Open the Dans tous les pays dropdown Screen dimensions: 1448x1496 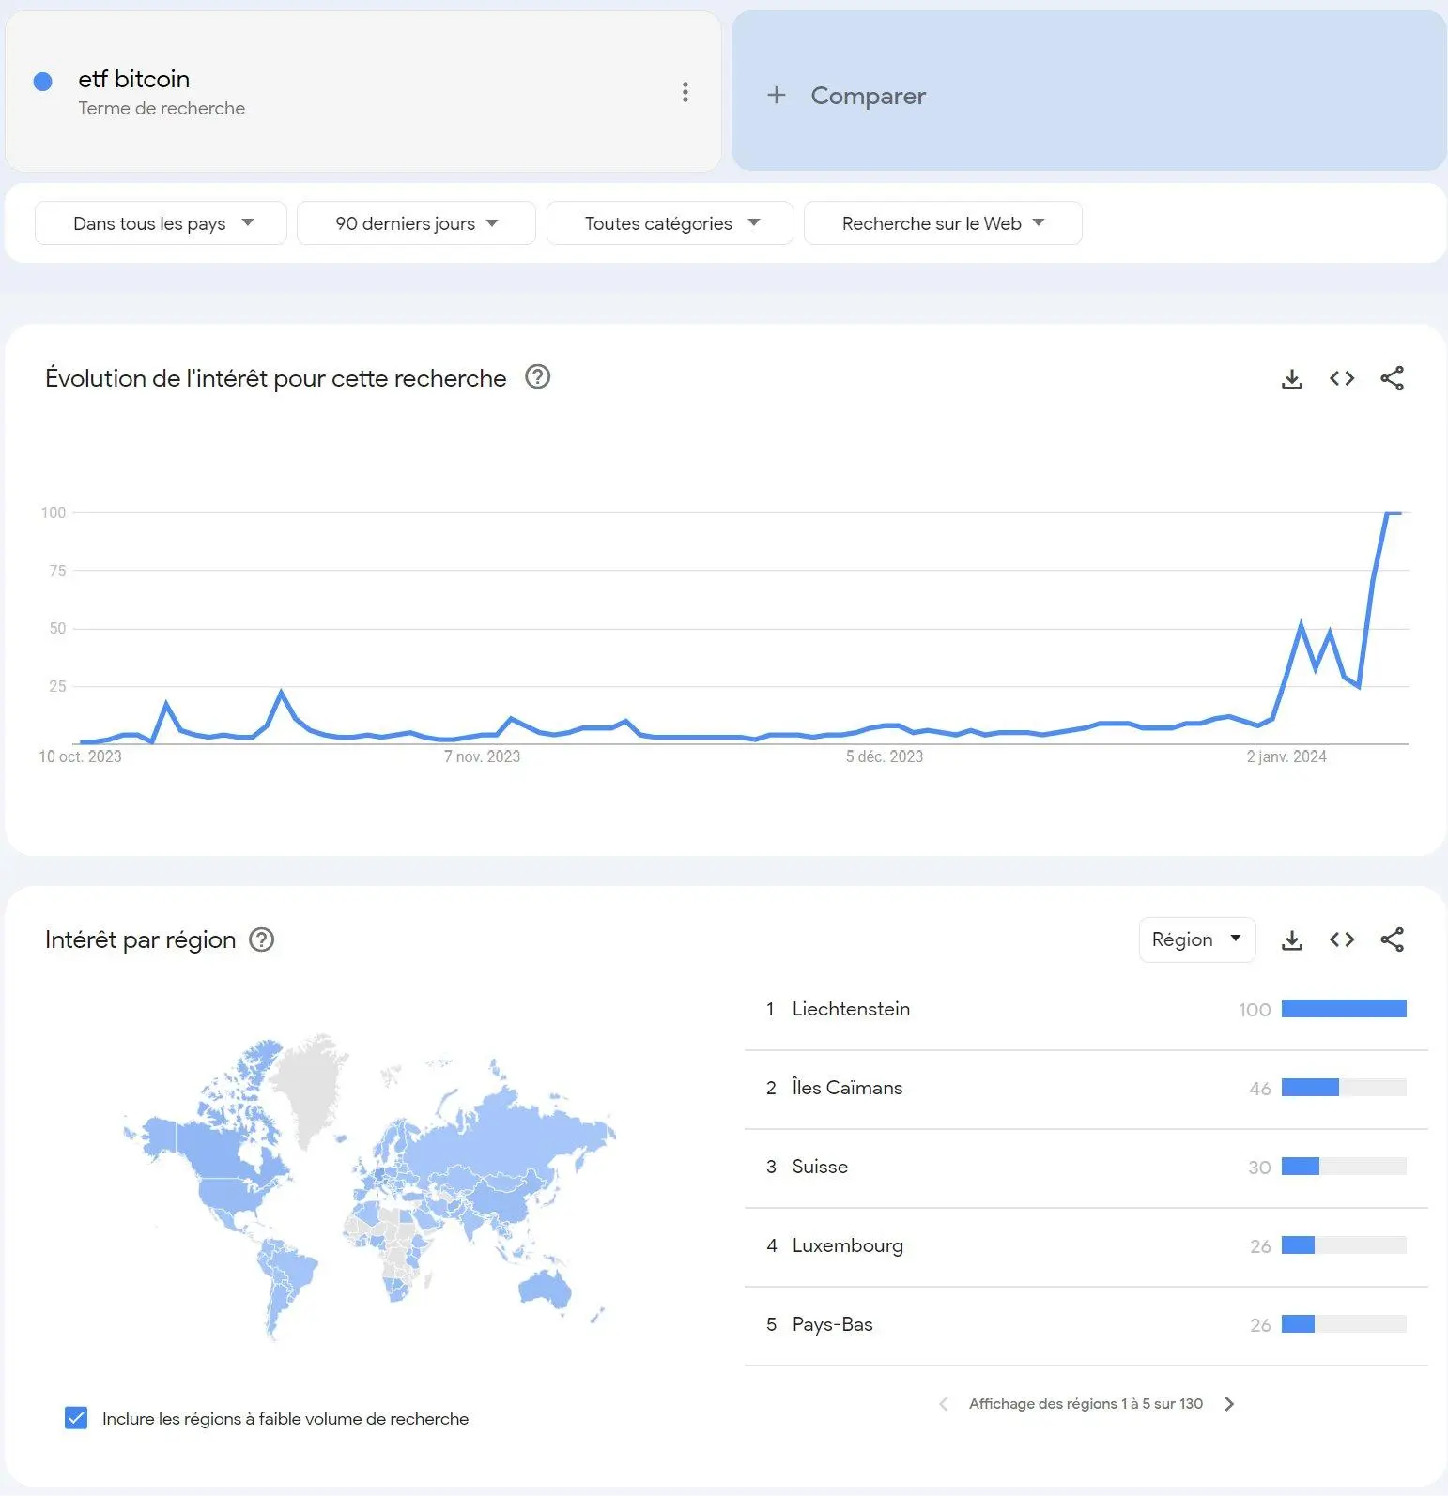coord(161,223)
